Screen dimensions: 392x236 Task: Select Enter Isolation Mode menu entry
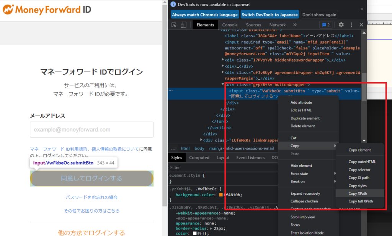coord(308,233)
